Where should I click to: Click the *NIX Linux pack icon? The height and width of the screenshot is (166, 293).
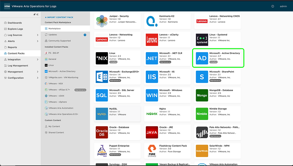coord(102,58)
